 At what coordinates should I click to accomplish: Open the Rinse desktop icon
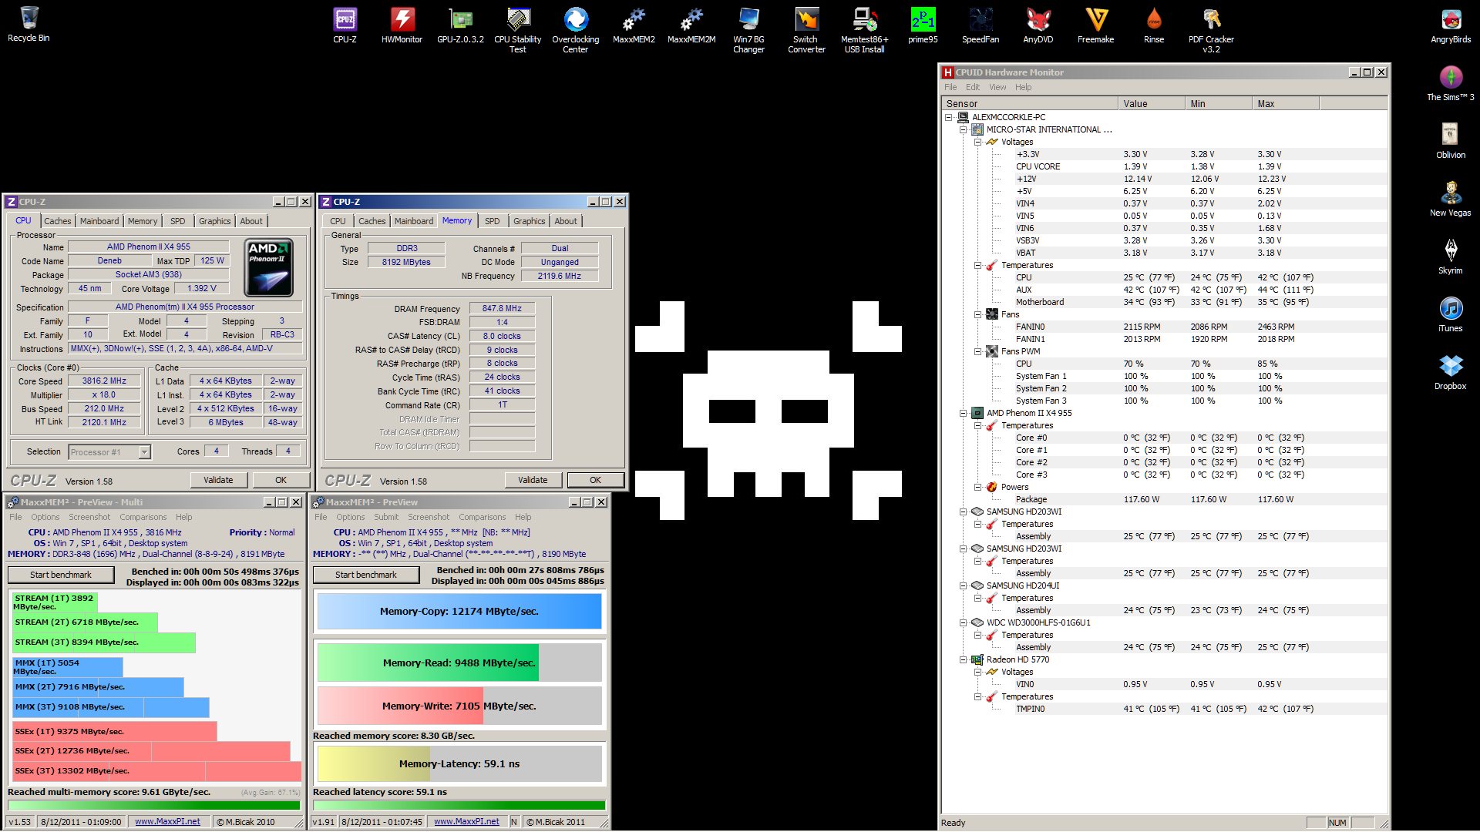pos(1154,25)
